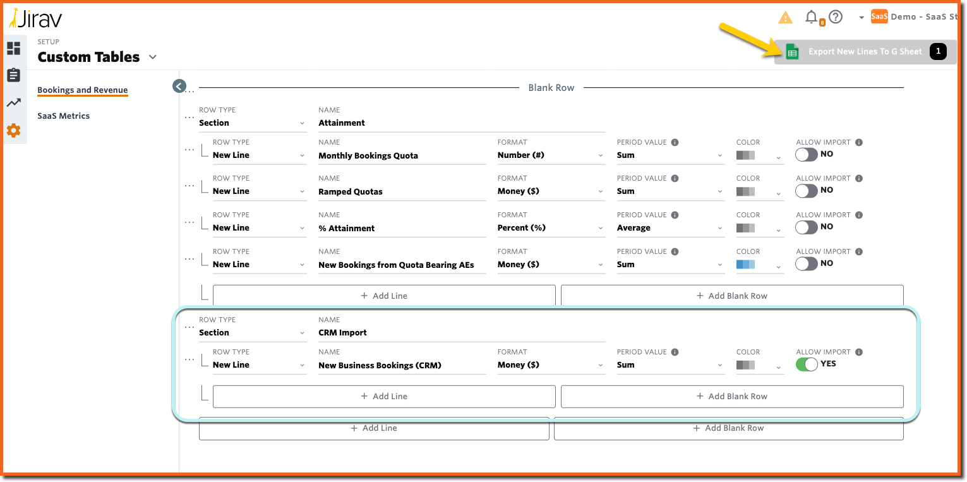This screenshot has height=482, width=967.
Task: Toggle allow import for Ramped Quotas
Action: click(x=807, y=191)
